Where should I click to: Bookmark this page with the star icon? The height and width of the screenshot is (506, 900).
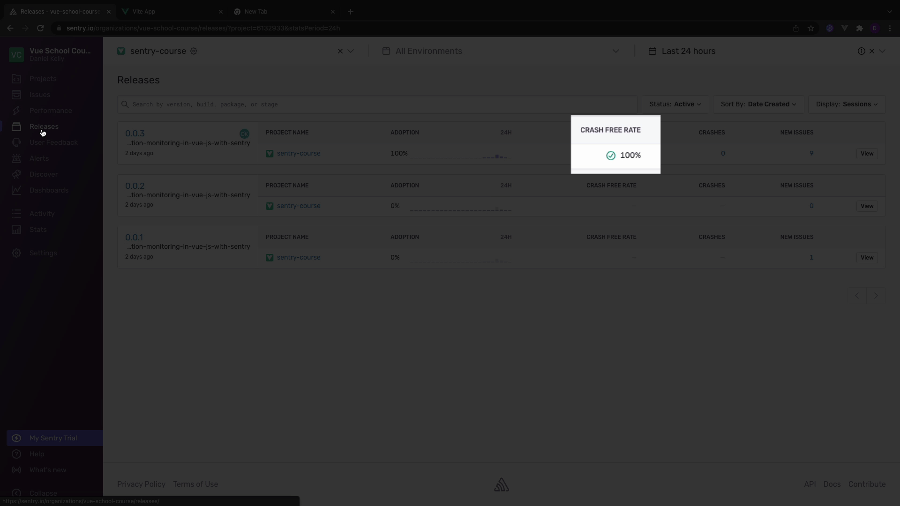pos(811,28)
